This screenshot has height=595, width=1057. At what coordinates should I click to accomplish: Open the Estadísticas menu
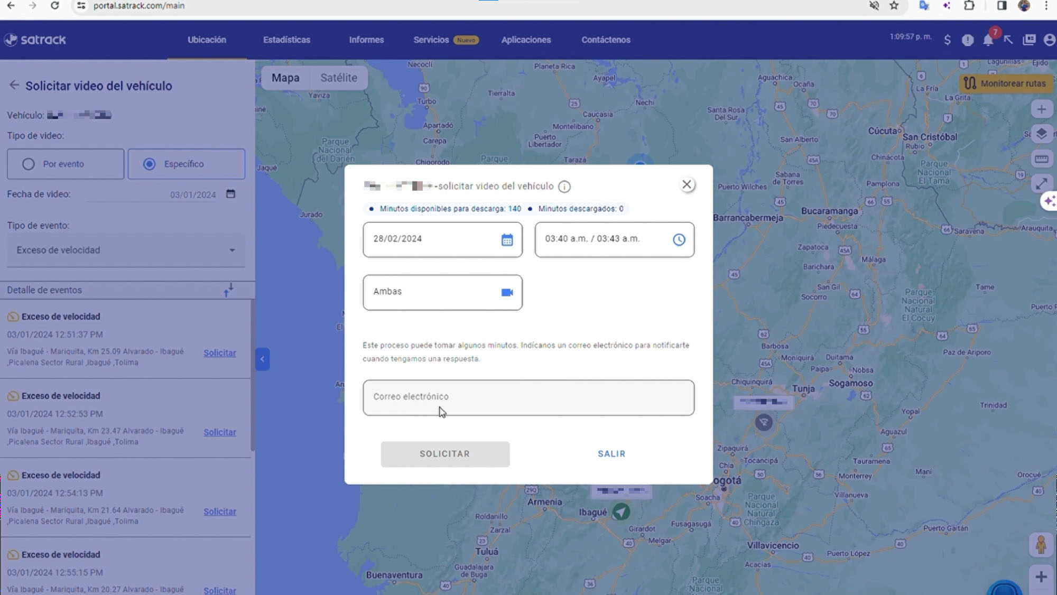[286, 40]
